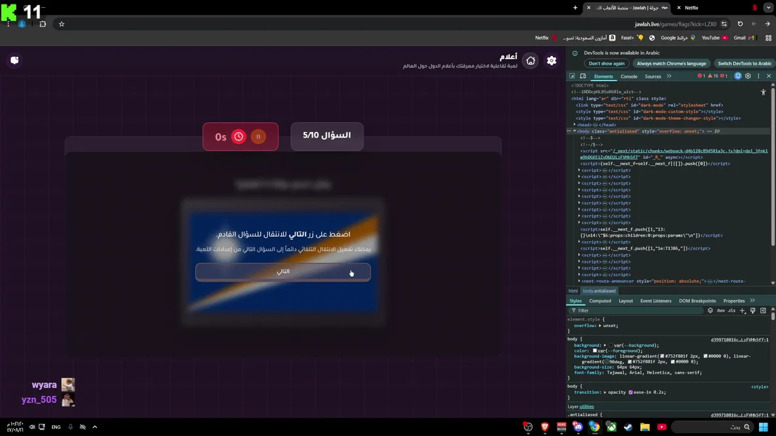The image size is (776, 436).
Task: Expand overflow unset shorthand triangle
Action: (600, 326)
